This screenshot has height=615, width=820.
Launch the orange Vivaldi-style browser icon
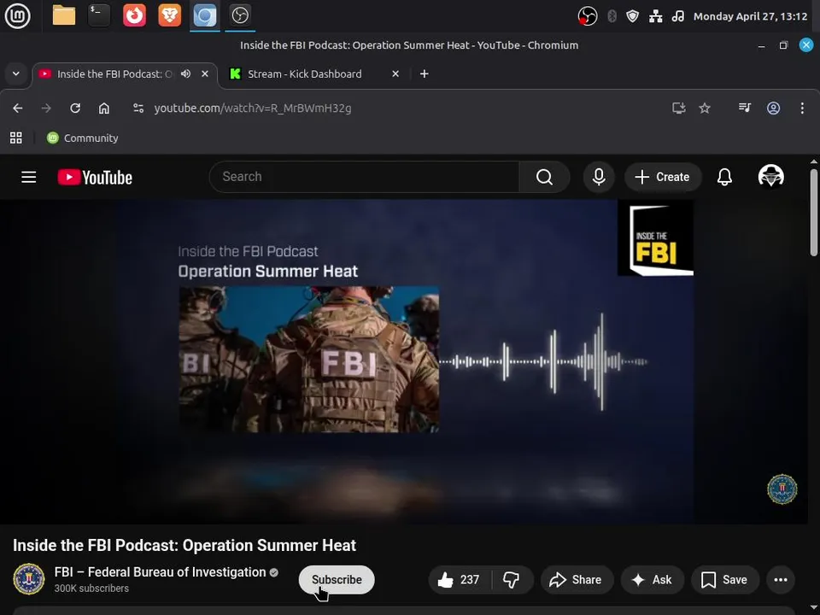tap(134, 15)
